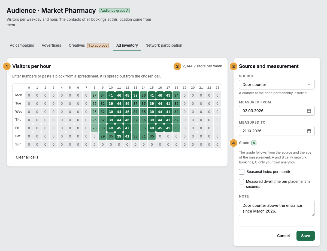The width and height of the screenshot is (327, 251).
Task: Select Saturday hour 15 cell showing 35
Action: coord(152,136)
